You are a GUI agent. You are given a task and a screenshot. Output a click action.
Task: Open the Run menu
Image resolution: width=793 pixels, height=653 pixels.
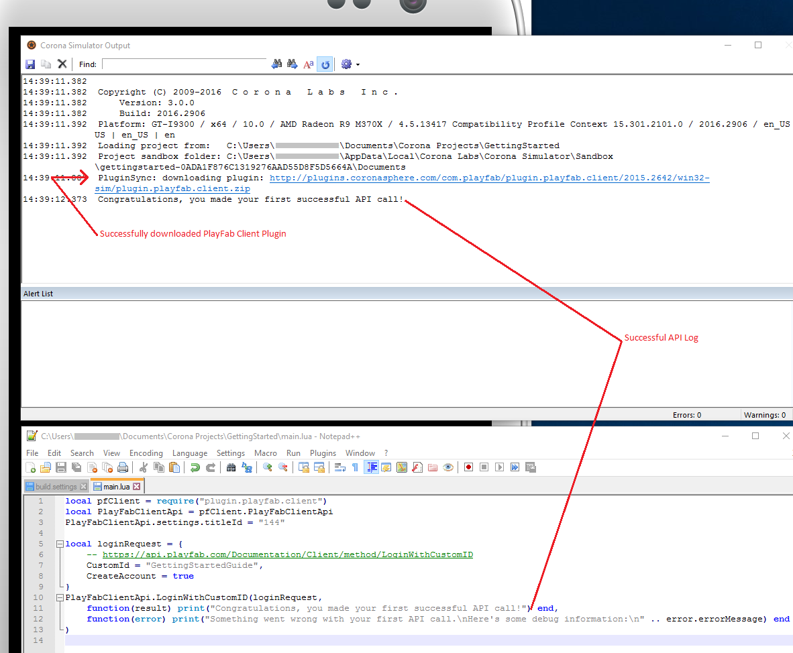[293, 453]
